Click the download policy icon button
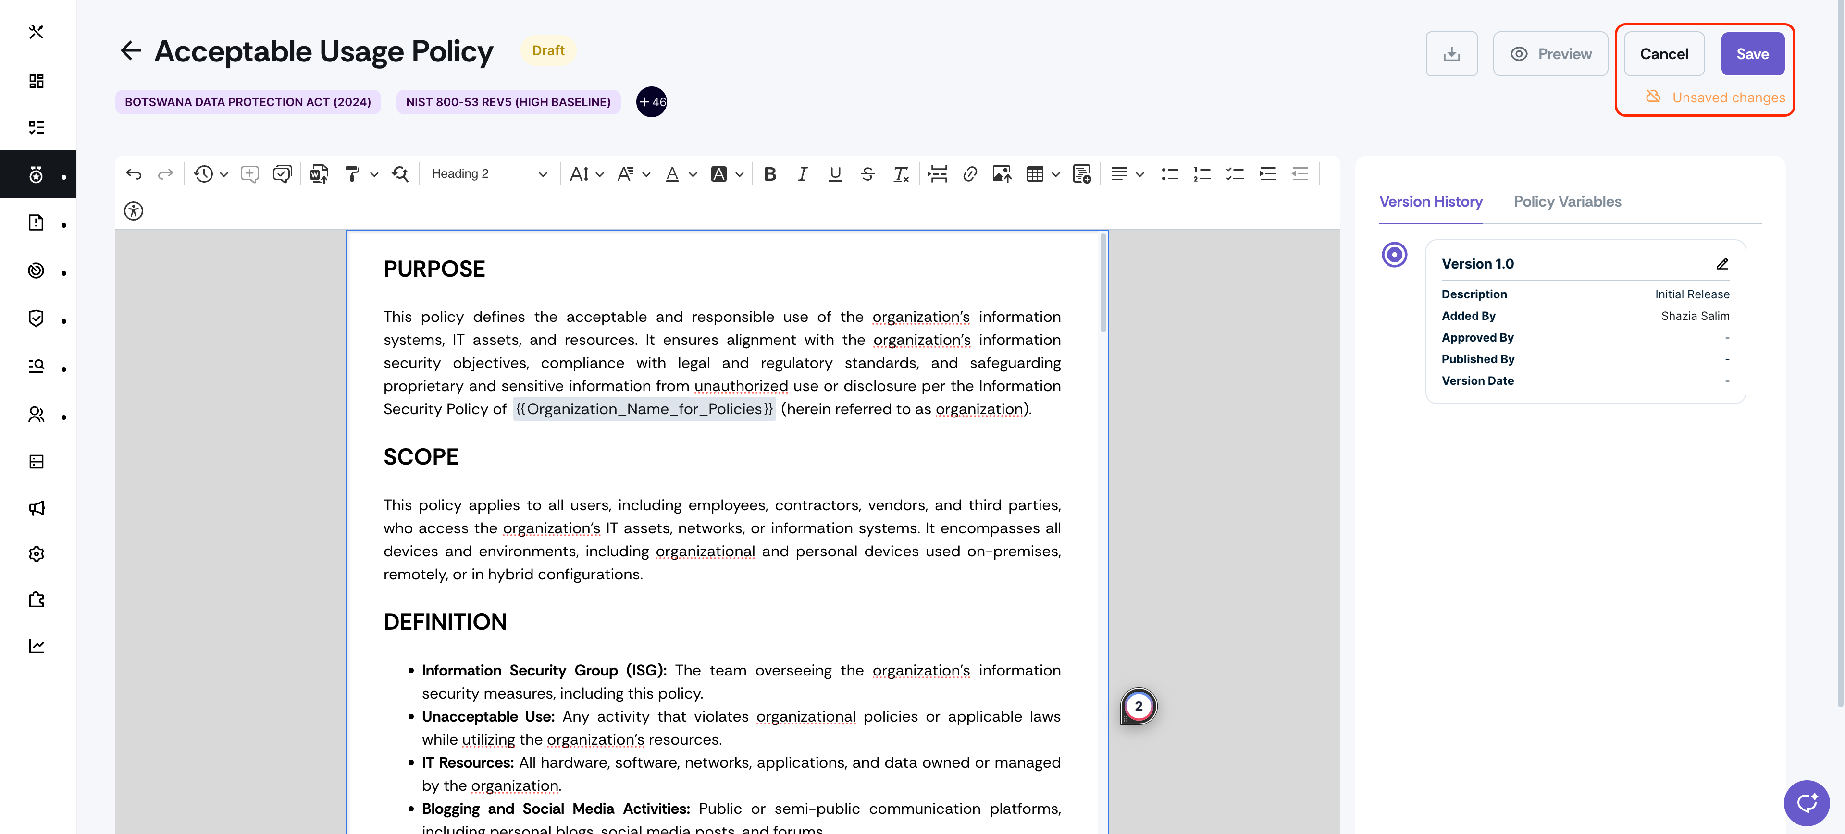This screenshot has width=1845, height=834. coord(1451,54)
